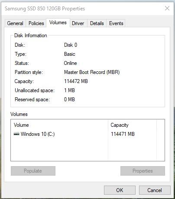Click the volume Properties button

[x=143, y=171]
